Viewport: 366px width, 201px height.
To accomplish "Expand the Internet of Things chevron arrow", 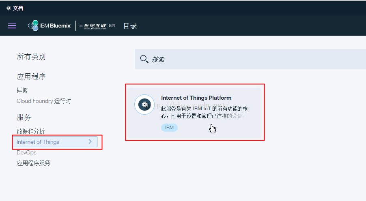I will 90,141.
